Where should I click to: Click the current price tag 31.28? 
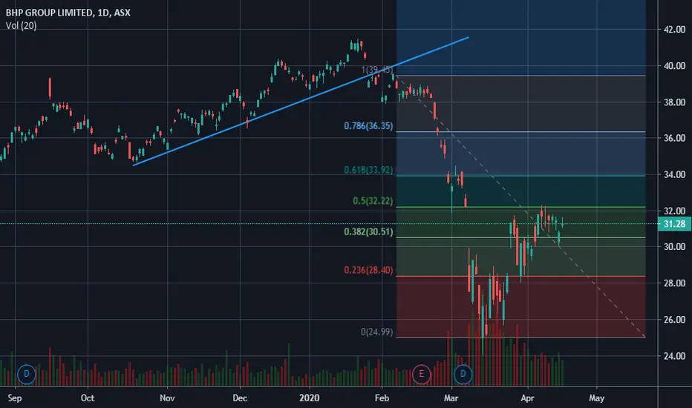pyautogui.click(x=674, y=224)
